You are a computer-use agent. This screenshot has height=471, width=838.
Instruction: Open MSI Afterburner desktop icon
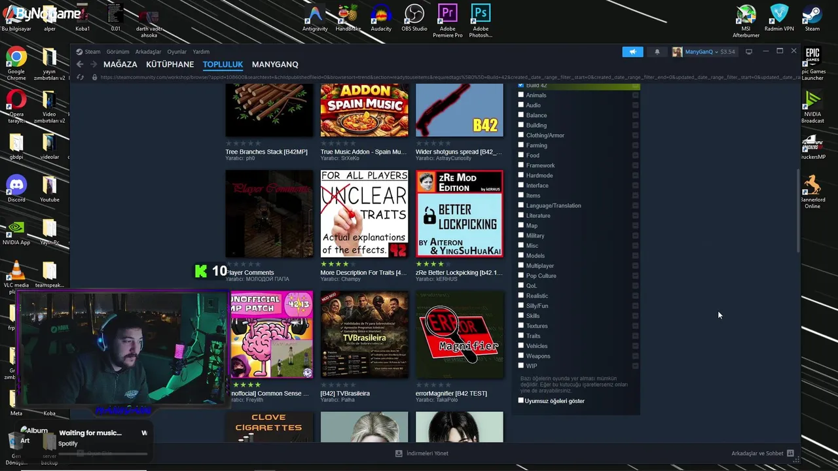tap(746, 21)
